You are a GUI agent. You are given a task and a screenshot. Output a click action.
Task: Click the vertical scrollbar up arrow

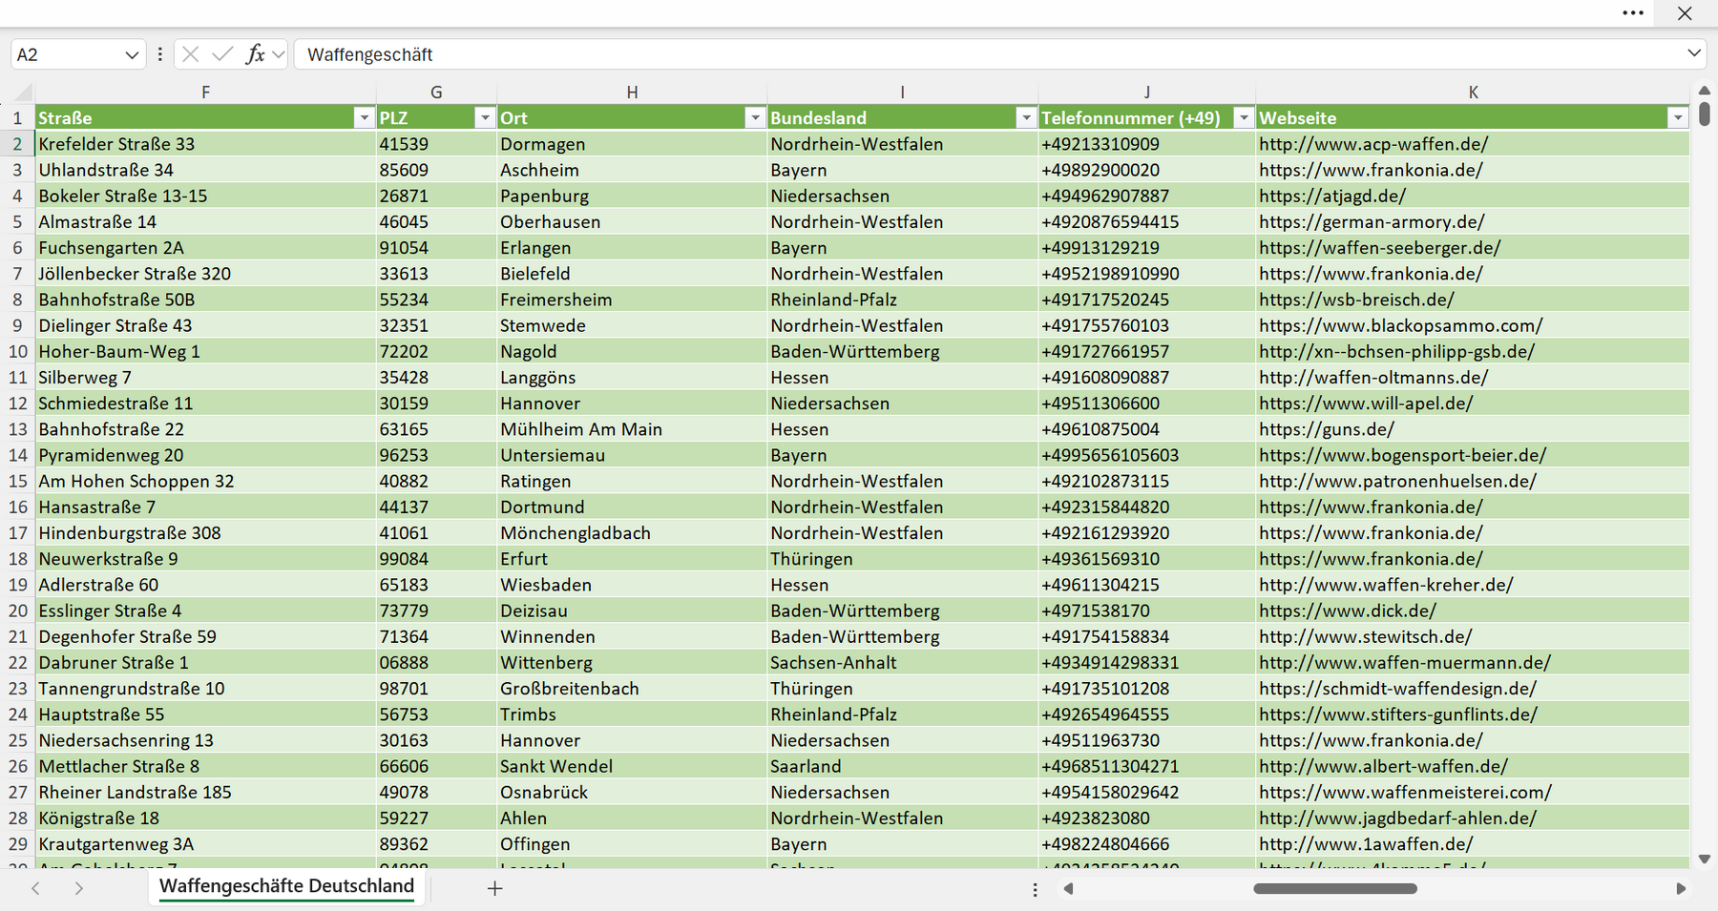(x=1705, y=91)
